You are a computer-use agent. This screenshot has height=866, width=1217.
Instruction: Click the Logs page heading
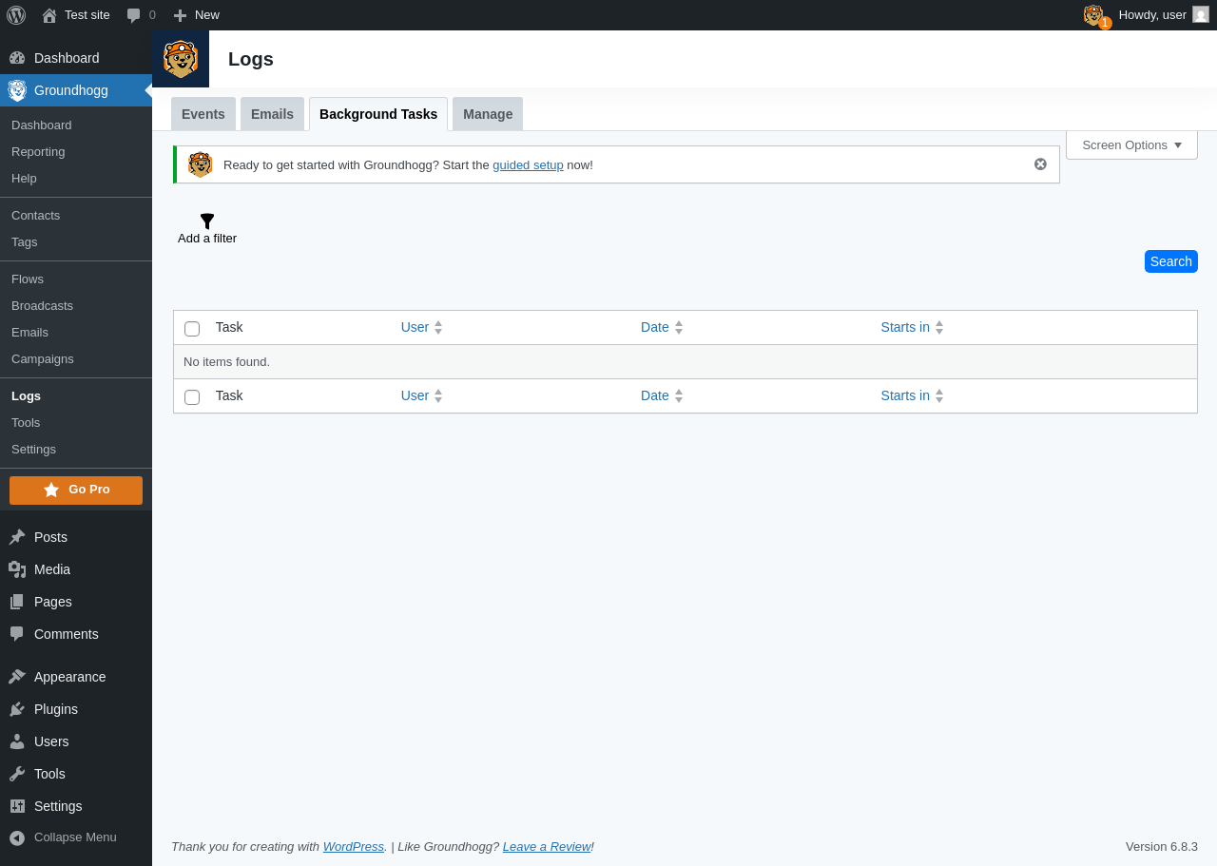[251, 59]
